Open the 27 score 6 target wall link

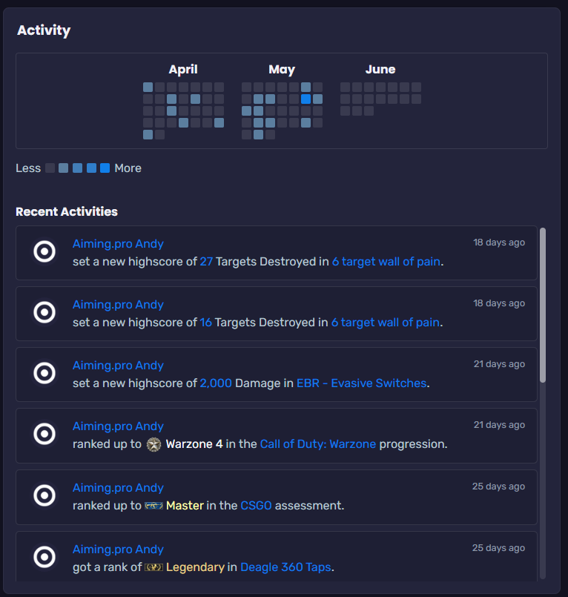click(386, 262)
